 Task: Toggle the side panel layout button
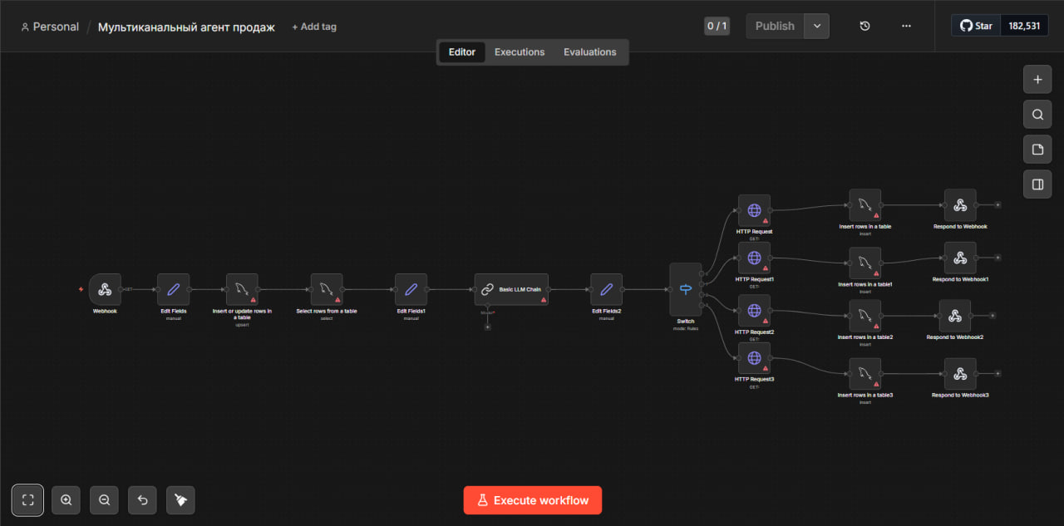coord(1037,184)
